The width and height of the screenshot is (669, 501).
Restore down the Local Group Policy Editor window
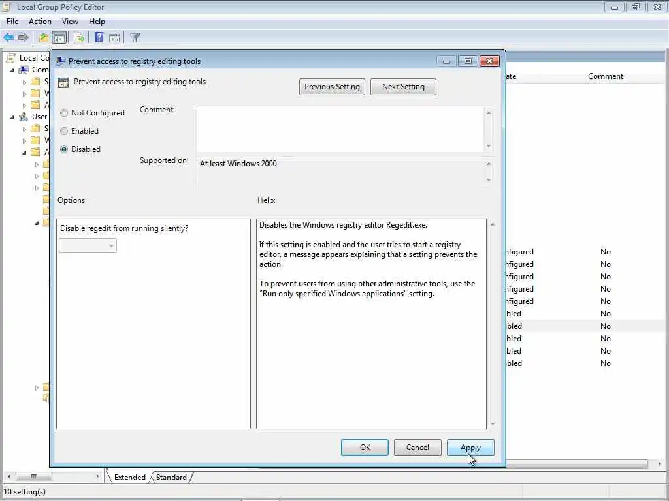(x=635, y=7)
